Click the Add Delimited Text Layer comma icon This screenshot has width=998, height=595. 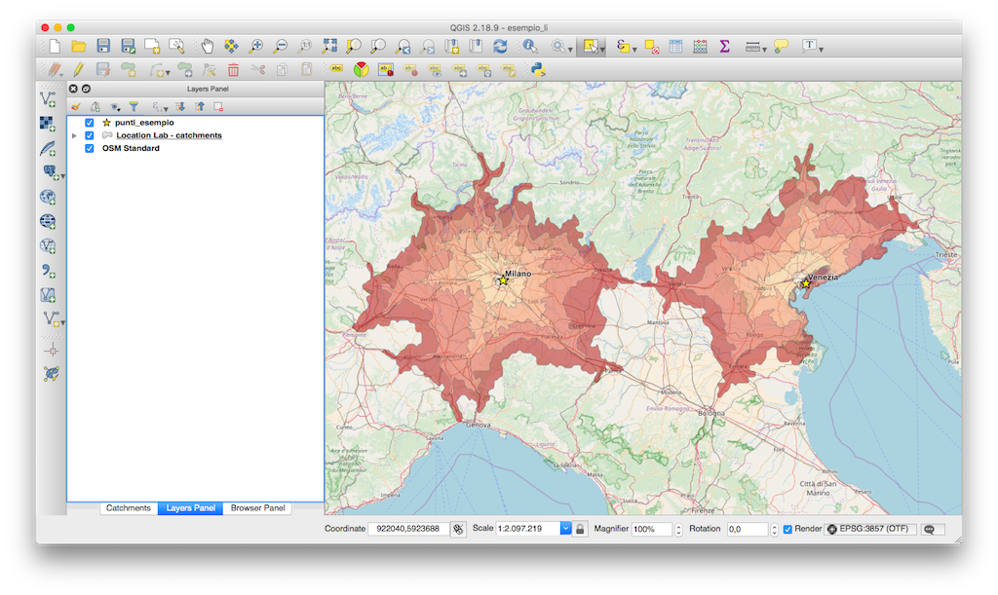(x=48, y=271)
